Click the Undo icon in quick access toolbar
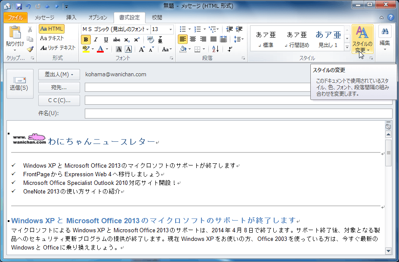The image size is (399, 262). tap(28, 6)
